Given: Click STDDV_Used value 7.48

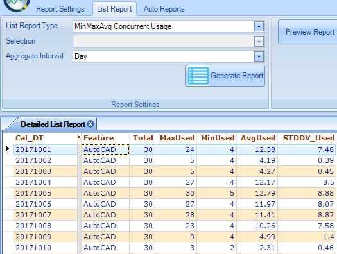Looking at the screenshot, I should pyautogui.click(x=307, y=149).
